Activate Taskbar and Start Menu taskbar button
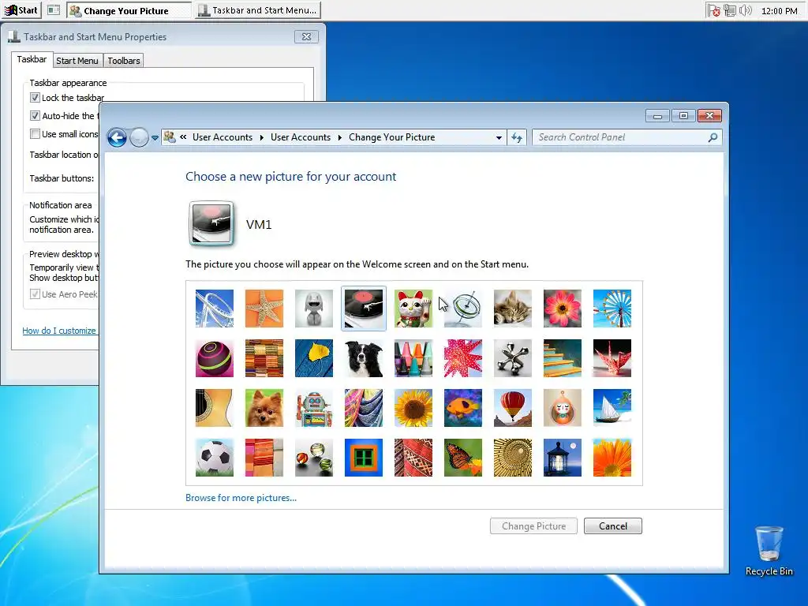Screen dimensions: 808x606 258,10
